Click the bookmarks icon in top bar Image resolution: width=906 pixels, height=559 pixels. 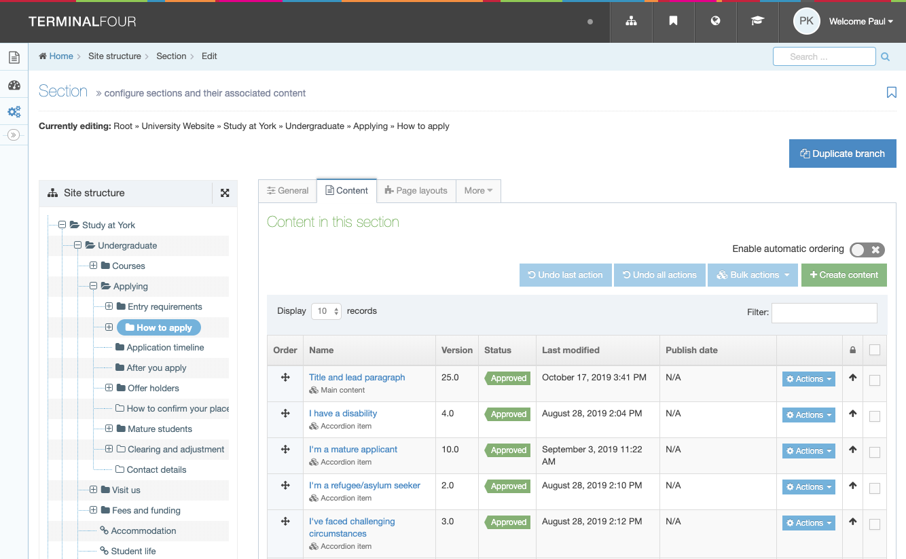pos(673,21)
